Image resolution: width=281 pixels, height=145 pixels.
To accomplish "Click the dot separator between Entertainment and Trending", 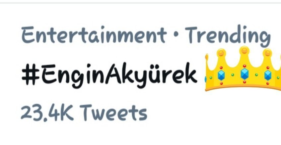I will [176, 35].
